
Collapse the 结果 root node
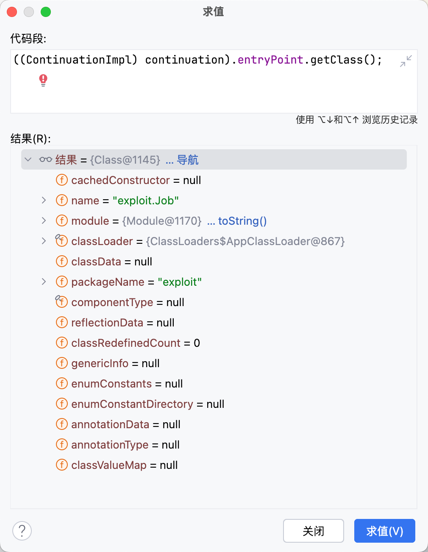point(28,160)
